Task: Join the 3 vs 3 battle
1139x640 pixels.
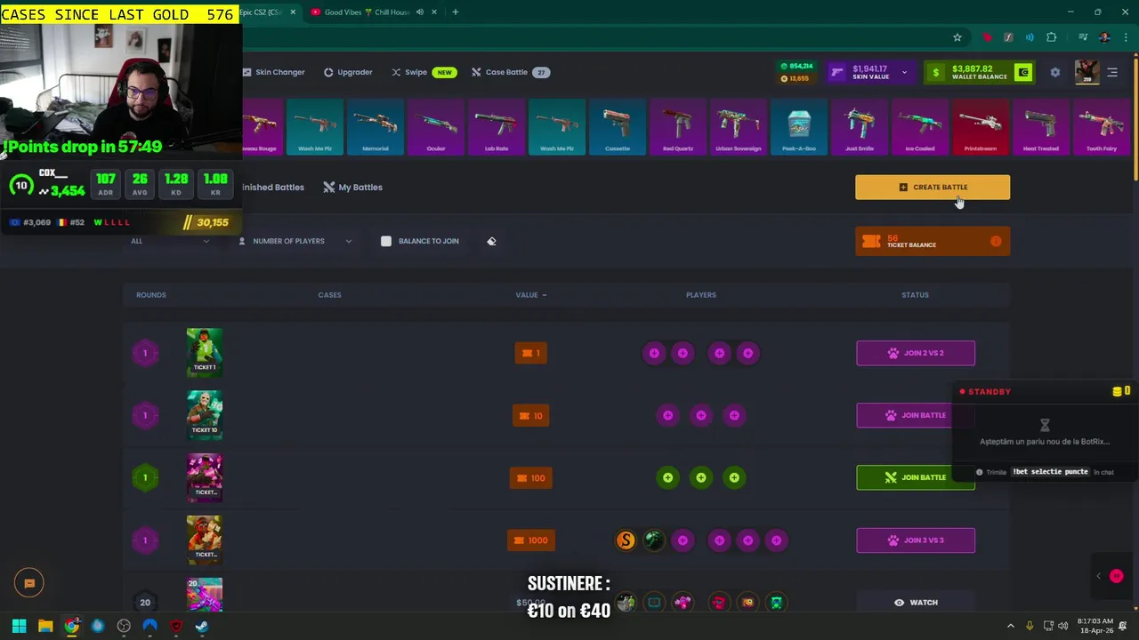Action: (x=916, y=540)
